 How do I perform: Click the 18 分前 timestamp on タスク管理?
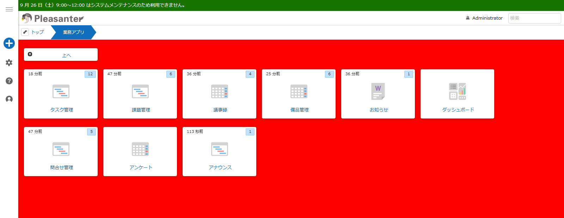[x=35, y=74]
